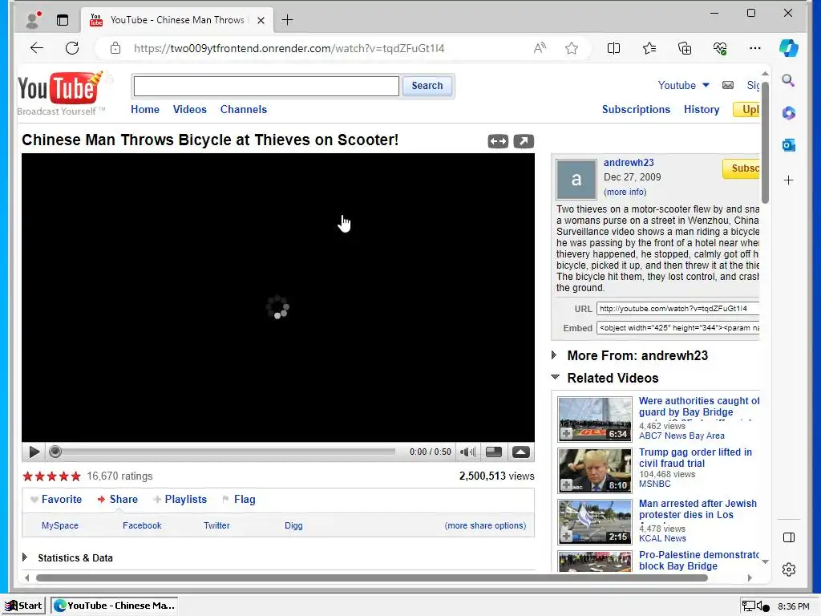Click the page horizontal scrollbar

(372, 577)
